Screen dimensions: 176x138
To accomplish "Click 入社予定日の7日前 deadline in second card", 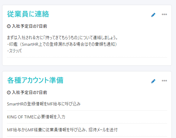I will 30,93.
